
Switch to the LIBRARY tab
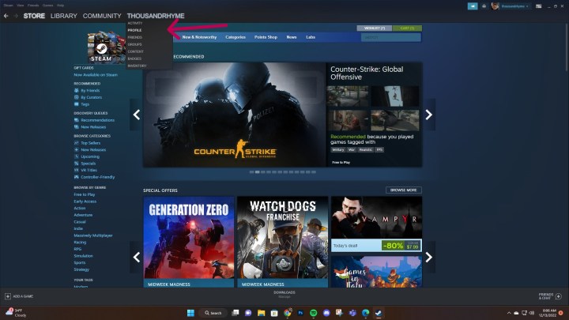tap(64, 16)
